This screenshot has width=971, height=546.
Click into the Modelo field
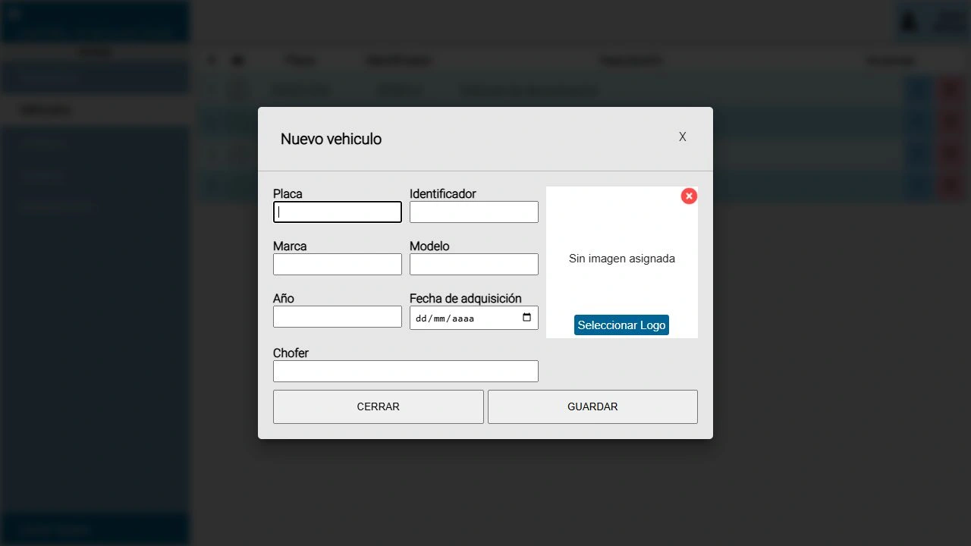point(474,264)
